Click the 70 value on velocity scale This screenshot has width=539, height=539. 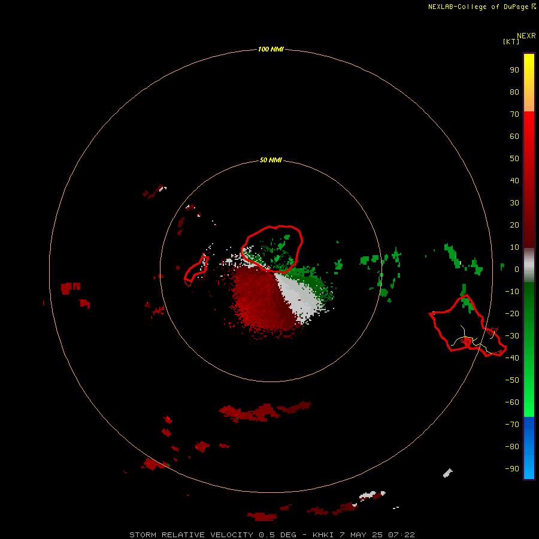tap(514, 114)
